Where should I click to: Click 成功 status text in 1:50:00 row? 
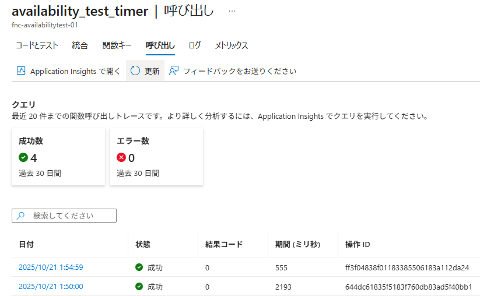[155, 287]
